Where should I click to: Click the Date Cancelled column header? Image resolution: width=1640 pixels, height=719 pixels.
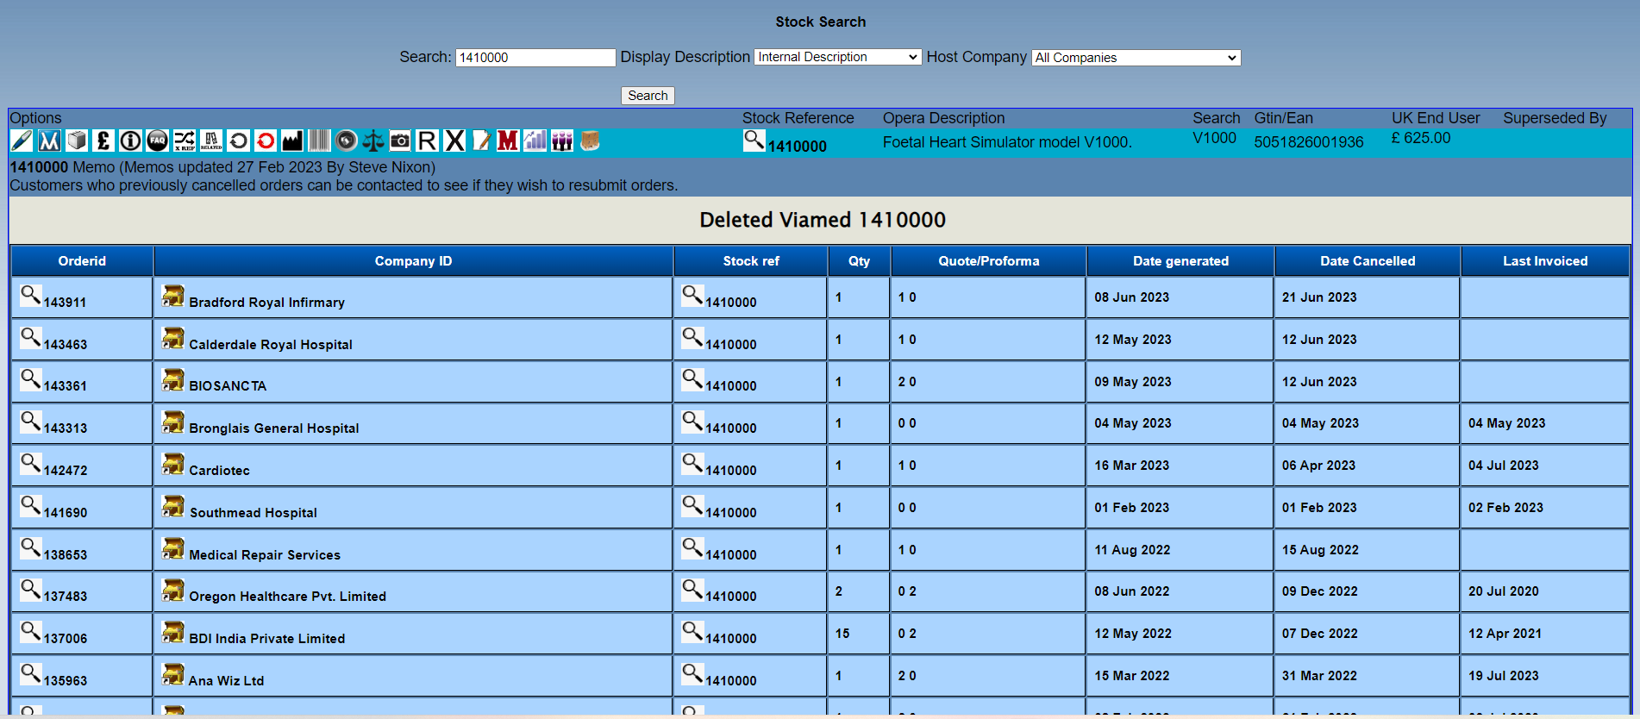pos(1367,261)
